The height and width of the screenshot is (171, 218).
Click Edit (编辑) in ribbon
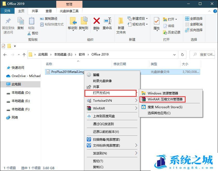(169, 26)
